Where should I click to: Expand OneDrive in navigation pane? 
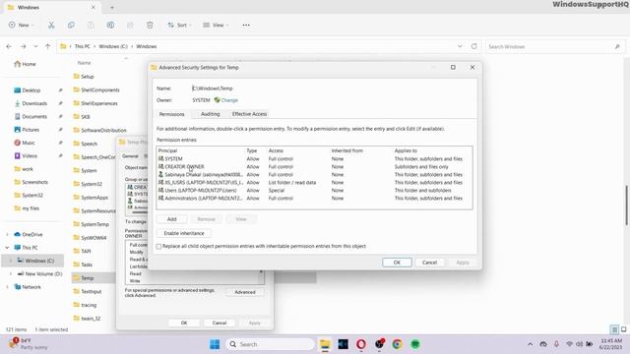[7, 234]
